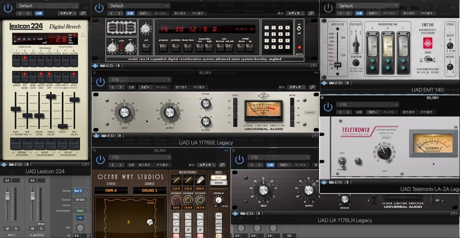
Task: Click the drum kit icon in the Ocean Way room
Action: (x=150, y=222)
